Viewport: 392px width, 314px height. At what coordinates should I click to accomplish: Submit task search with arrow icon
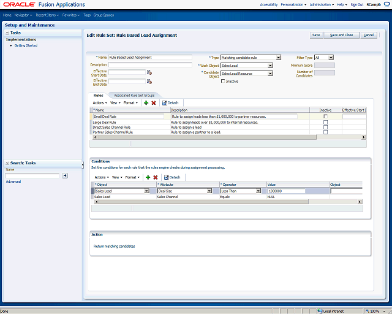65,175
